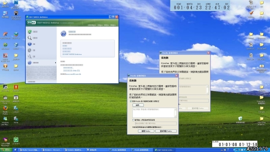Select the Recycle Bin desktop icon
Image resolution: width=270 pixels, height=152 pixels.
(240, 120)
